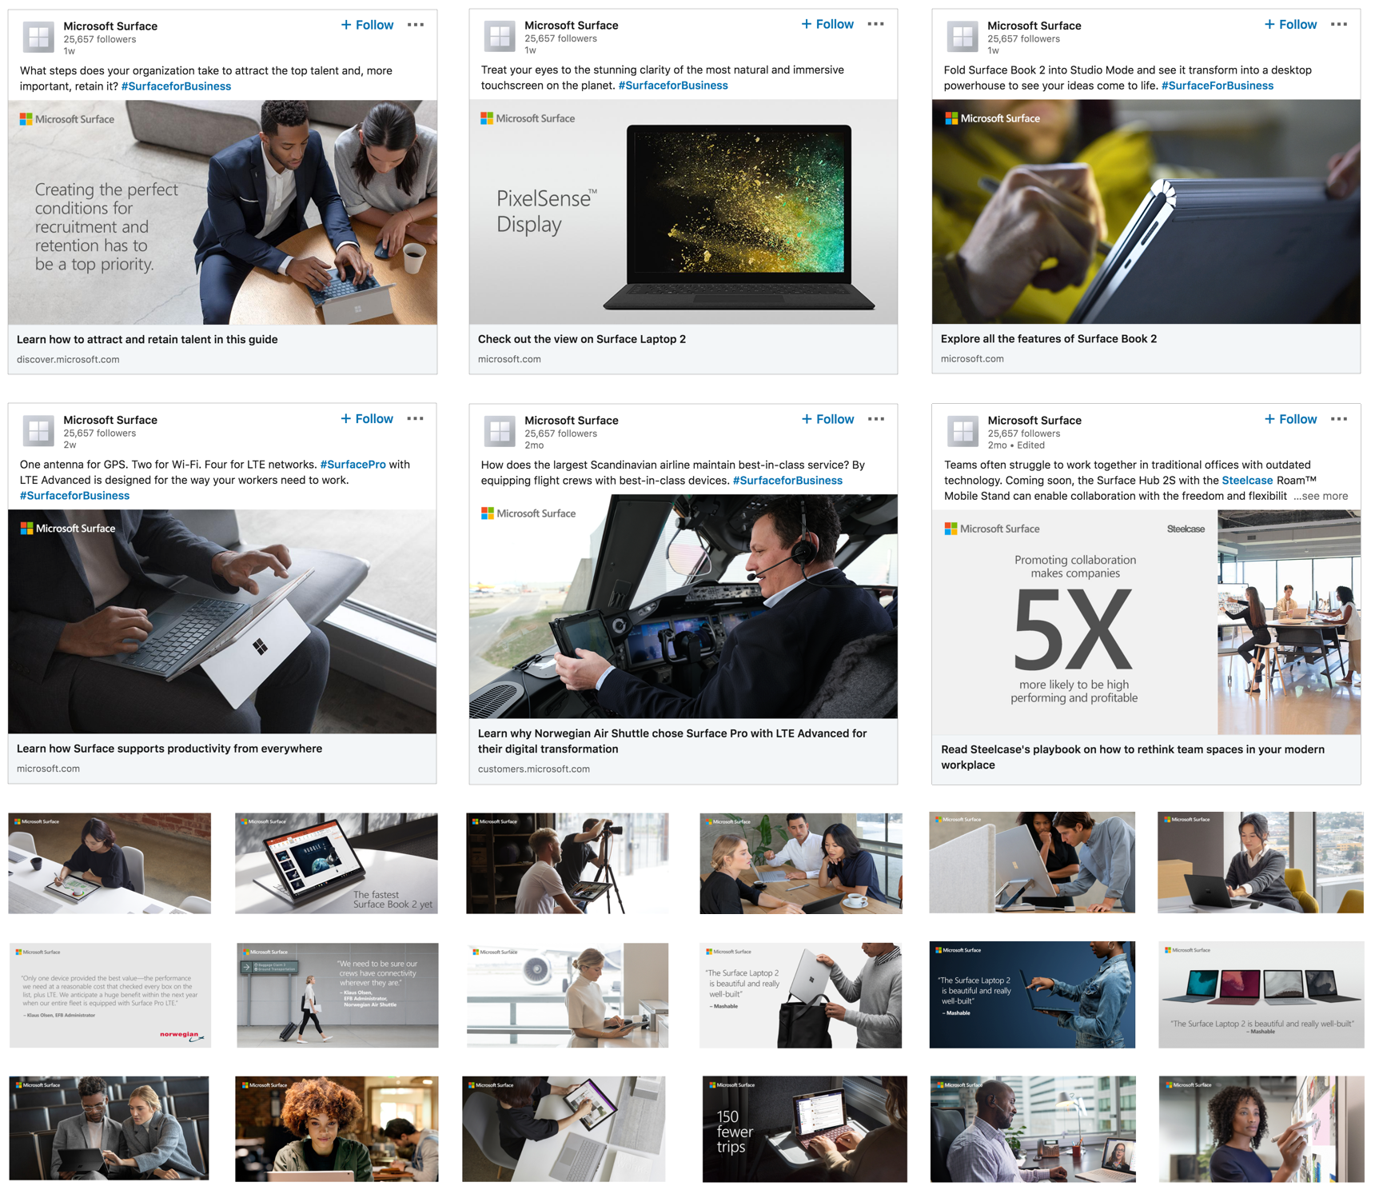Expand the Steelcase post with '...see more'
Viewport: 1379px width, 1194px height.
click(x=1321, y=496)
